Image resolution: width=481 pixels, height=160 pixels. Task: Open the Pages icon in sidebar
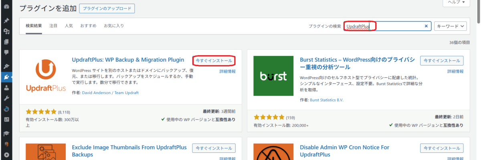click(6, 42)
